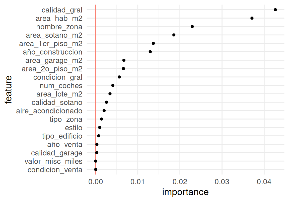
Task: Click the calidad_gral data point
Action: (x=275, y=10)
